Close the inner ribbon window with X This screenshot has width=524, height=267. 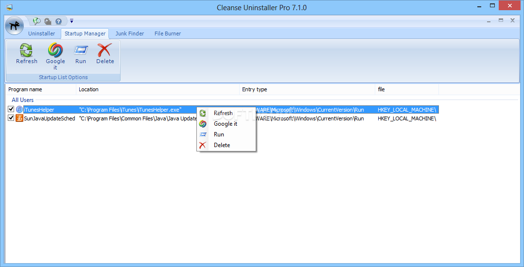(512, 21)
